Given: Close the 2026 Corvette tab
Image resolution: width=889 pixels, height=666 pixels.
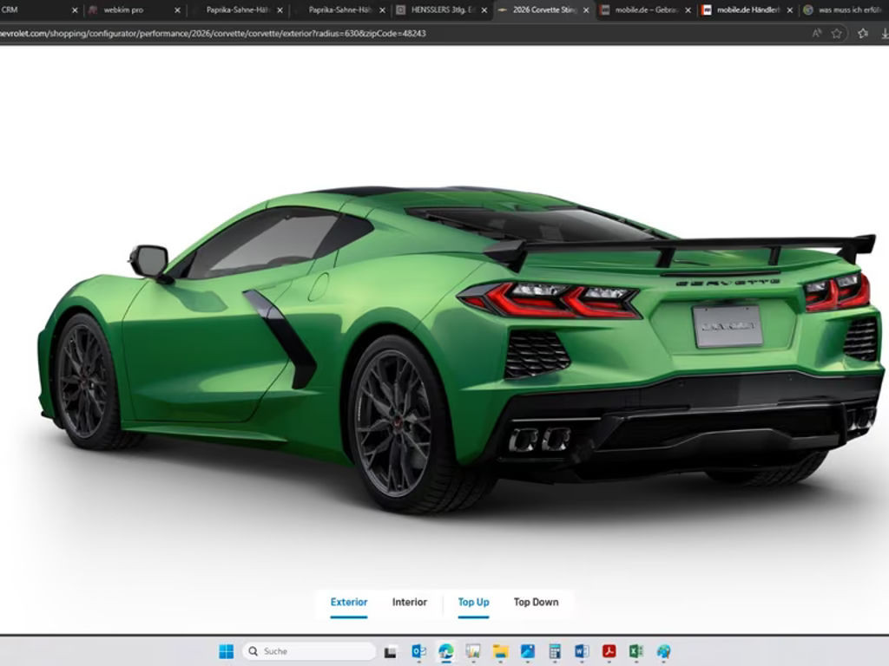Looking at the screenshot, I should 586,10.
